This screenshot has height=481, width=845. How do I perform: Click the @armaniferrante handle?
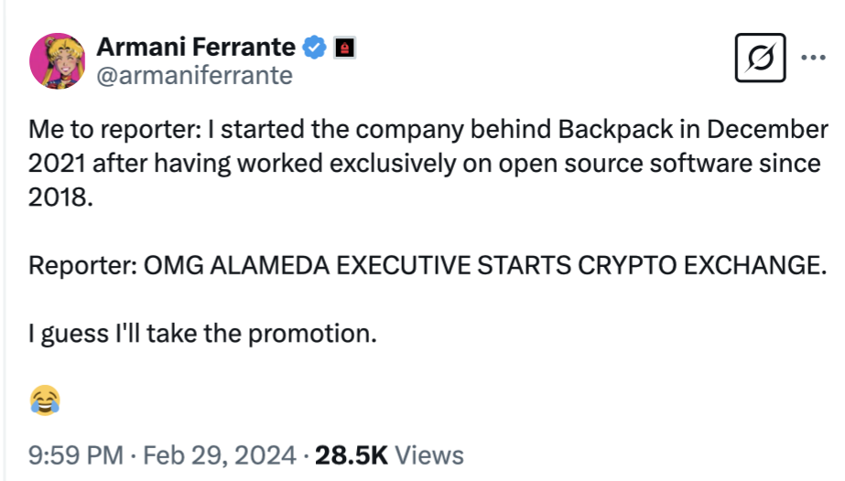[x=194, y=75]
